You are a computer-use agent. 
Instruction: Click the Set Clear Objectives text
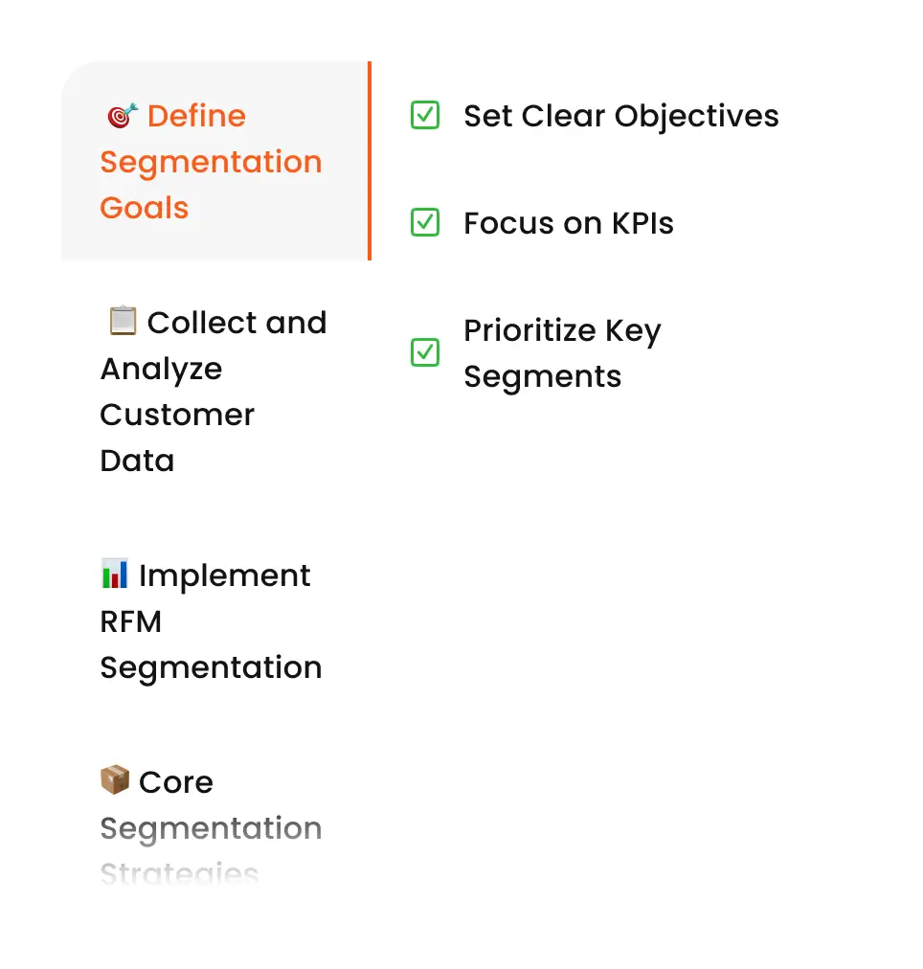tap(620, 116)
